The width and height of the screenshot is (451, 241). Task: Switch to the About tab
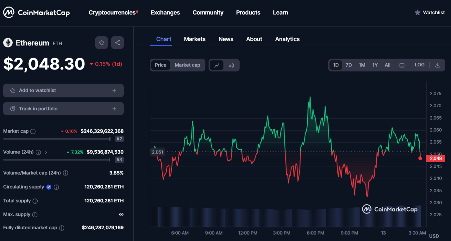(254, 39)
